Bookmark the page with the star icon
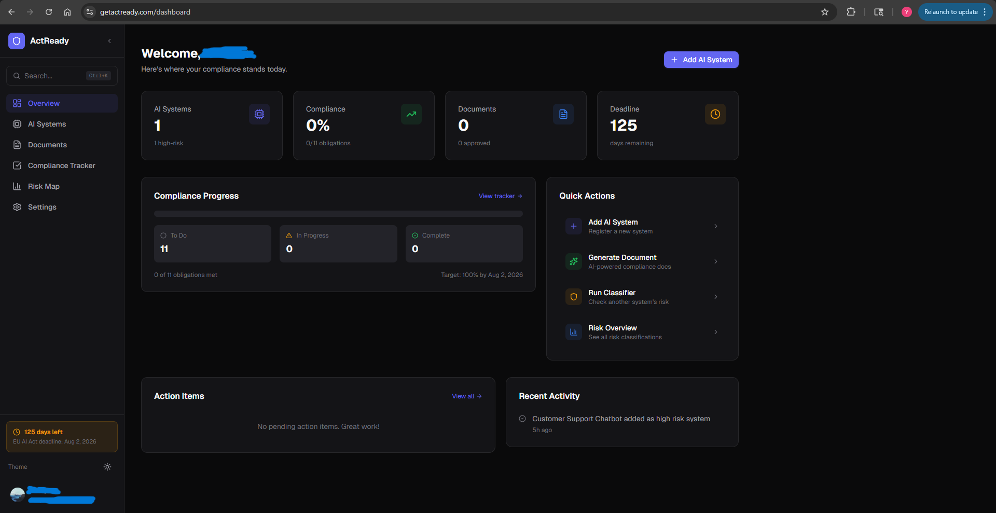Screen dimensions: 996x513 tap(825, 12)
